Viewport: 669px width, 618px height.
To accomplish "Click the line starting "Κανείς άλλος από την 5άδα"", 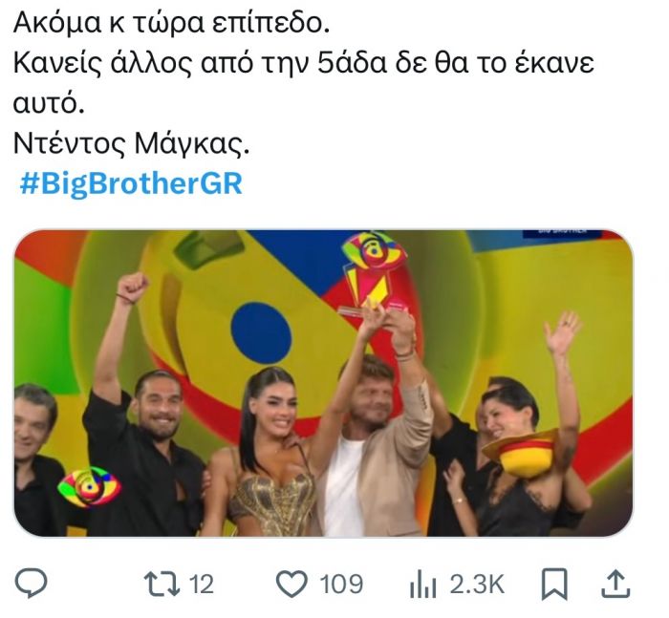I will tap(304, 64).
